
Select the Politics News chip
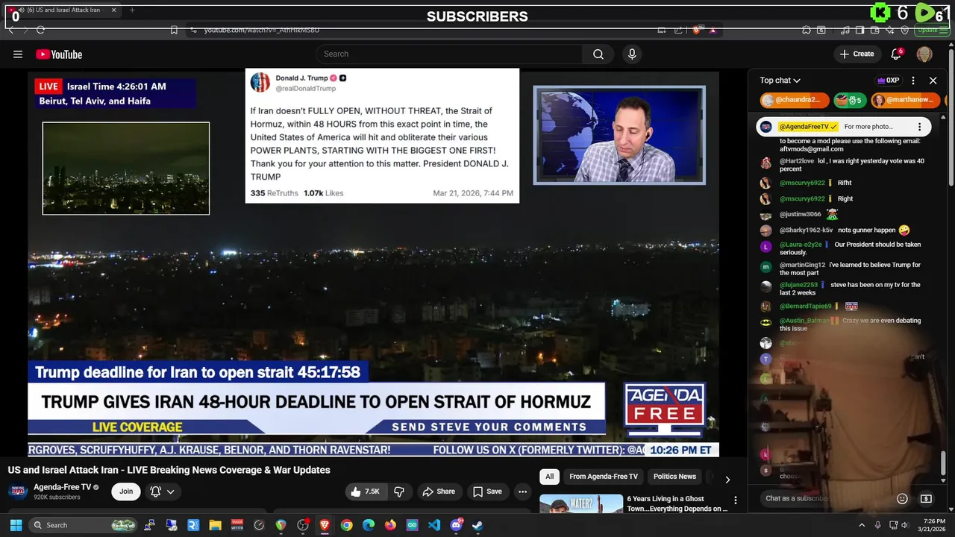pos(674,477)
